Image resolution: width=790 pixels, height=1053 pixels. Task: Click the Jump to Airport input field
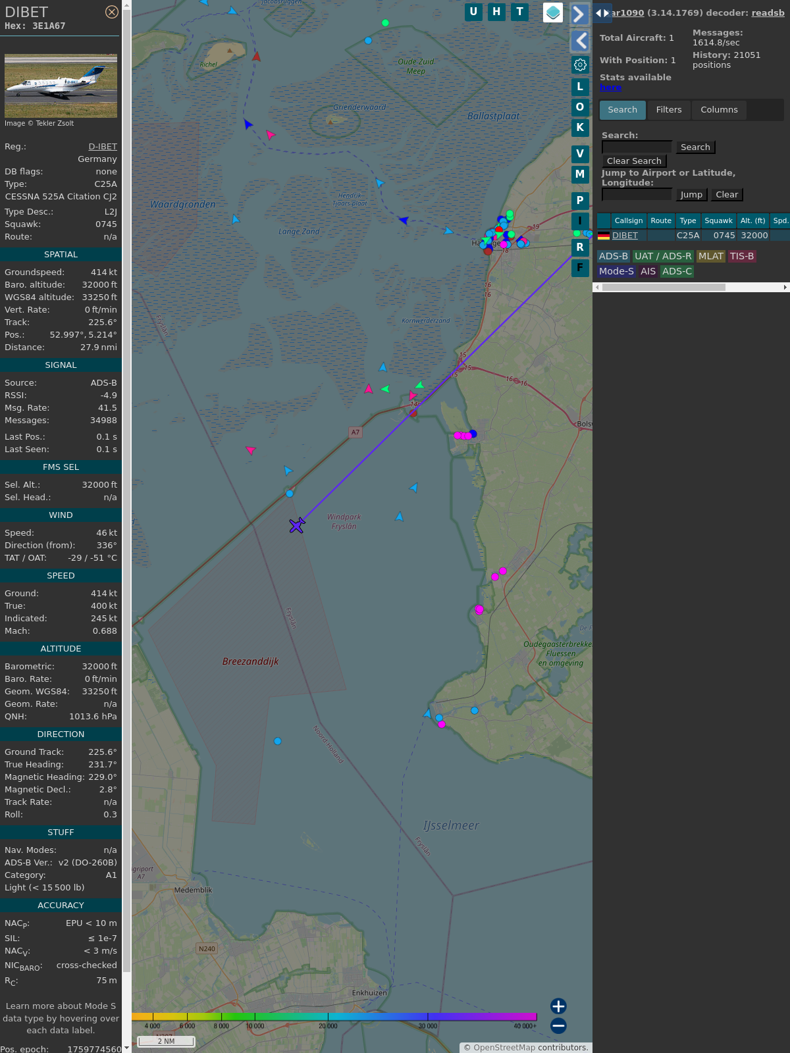(x=637, y=194)
